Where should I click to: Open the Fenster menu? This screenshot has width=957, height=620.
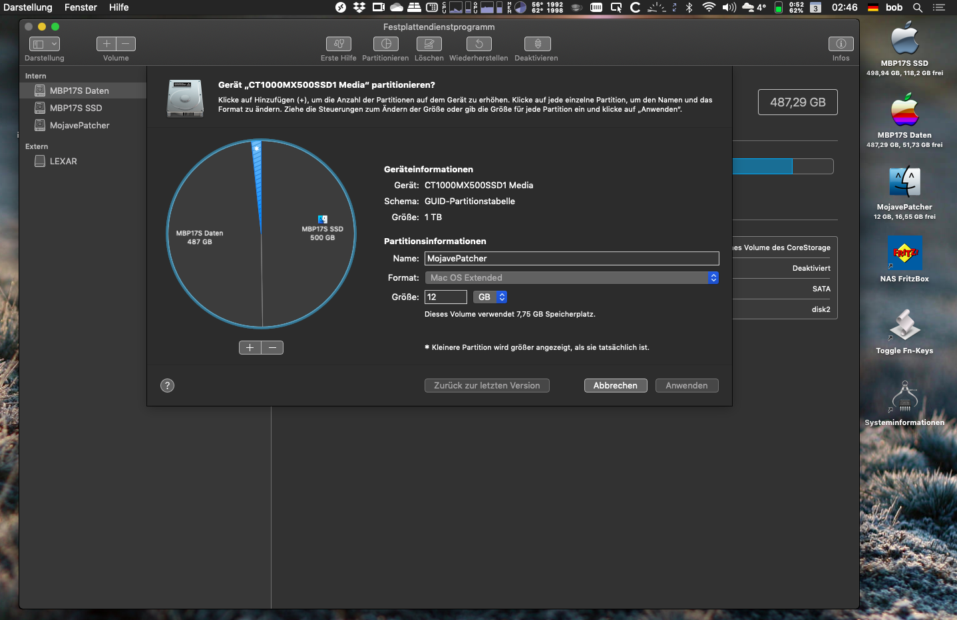81,7
